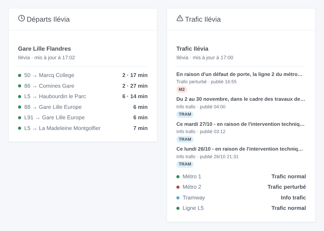Click the TRAM badge under the 2 au 30 novembre notice
This screenshot has width=324, height=231.
pos(185,114)
